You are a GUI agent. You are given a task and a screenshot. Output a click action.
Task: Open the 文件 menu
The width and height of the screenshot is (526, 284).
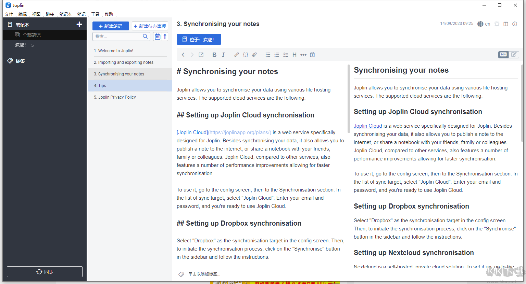(x=9, y=14)
